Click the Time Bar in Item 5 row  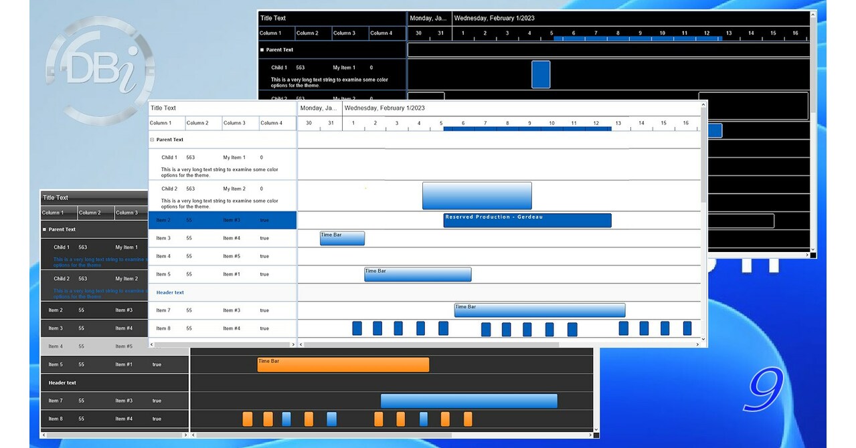click(x=417, y=274)
